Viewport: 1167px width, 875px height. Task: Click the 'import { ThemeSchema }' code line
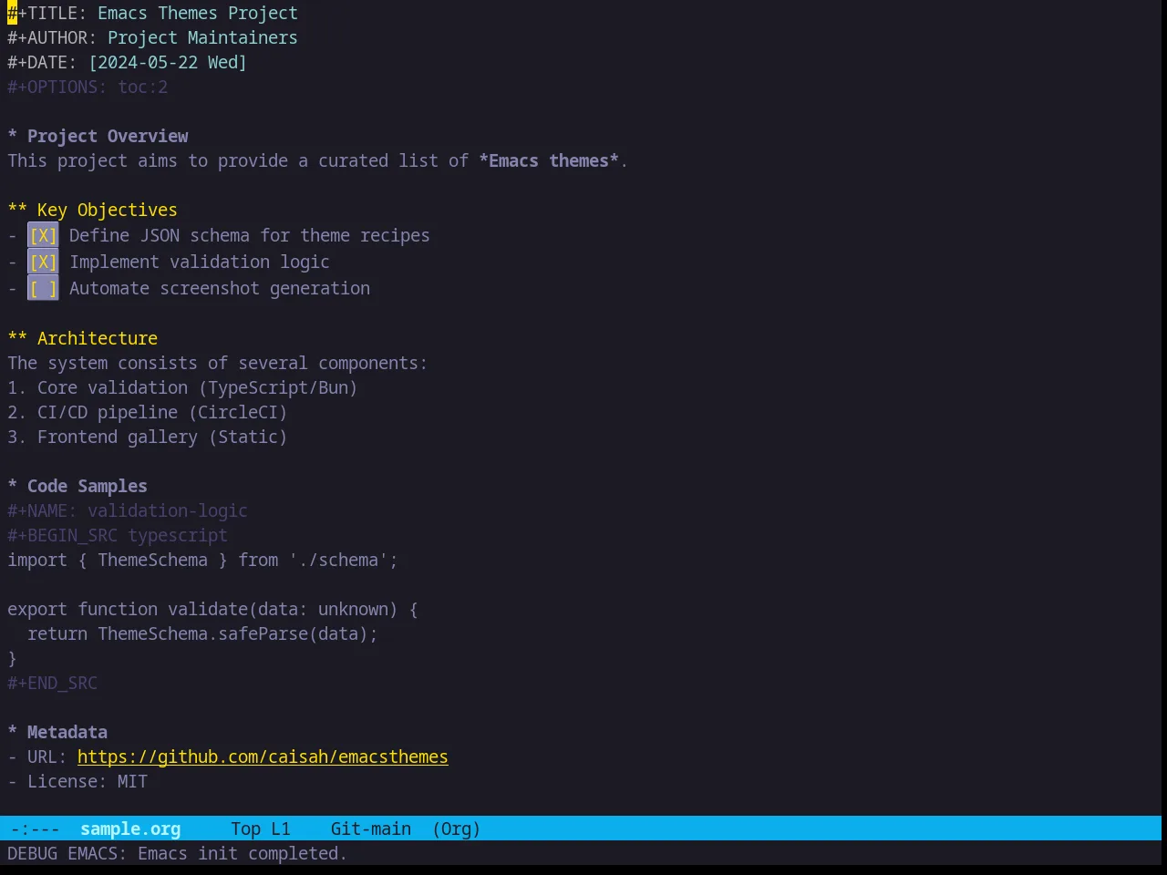coord(202,561)
